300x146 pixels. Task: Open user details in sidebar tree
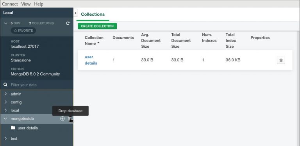point(28,128)
